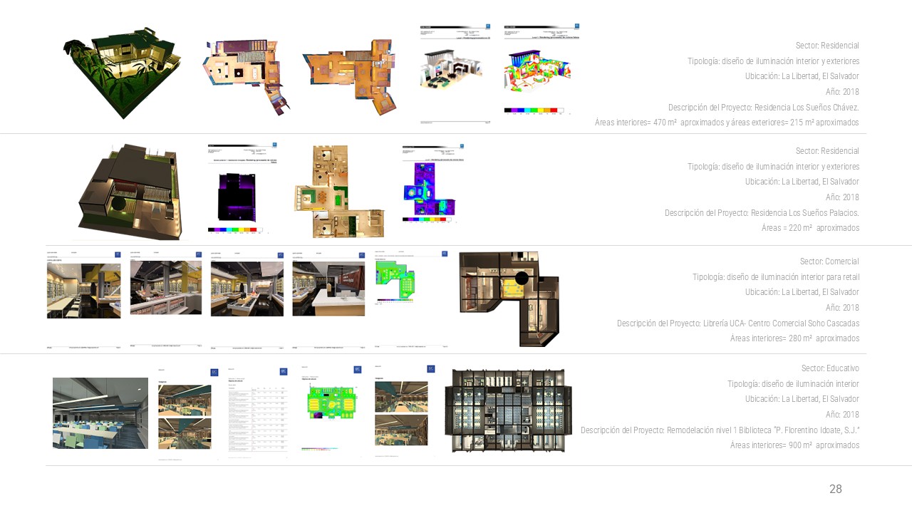The width and height of the screenshot is (912, 513).
Task: Open the bookstore render with white counter and monitors
Action: (x=328, y=289)
